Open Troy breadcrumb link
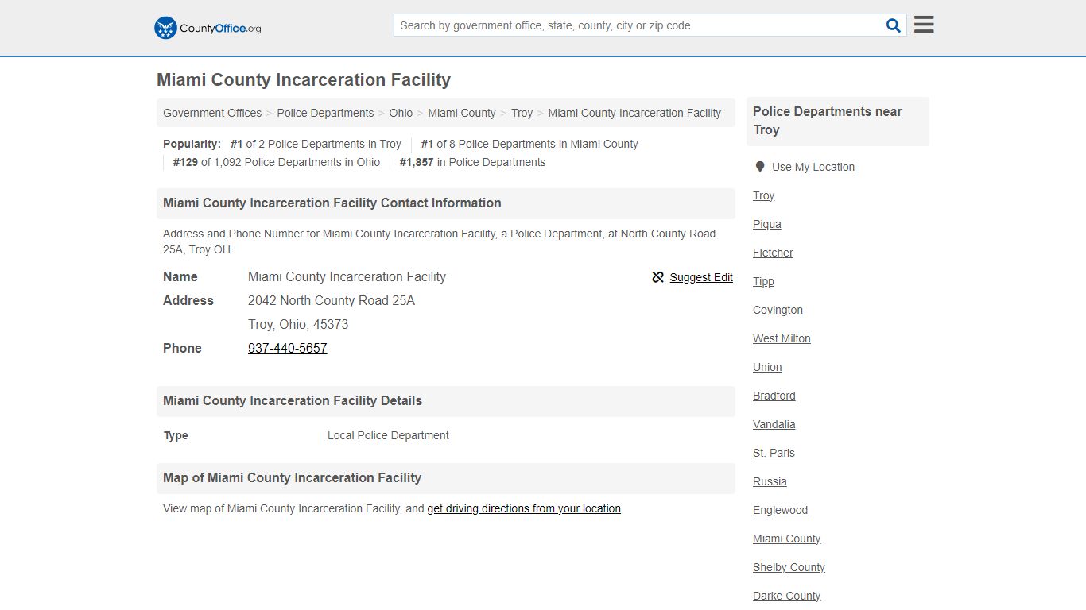The height and width of the screenshot is (610, 1086). 522,113
